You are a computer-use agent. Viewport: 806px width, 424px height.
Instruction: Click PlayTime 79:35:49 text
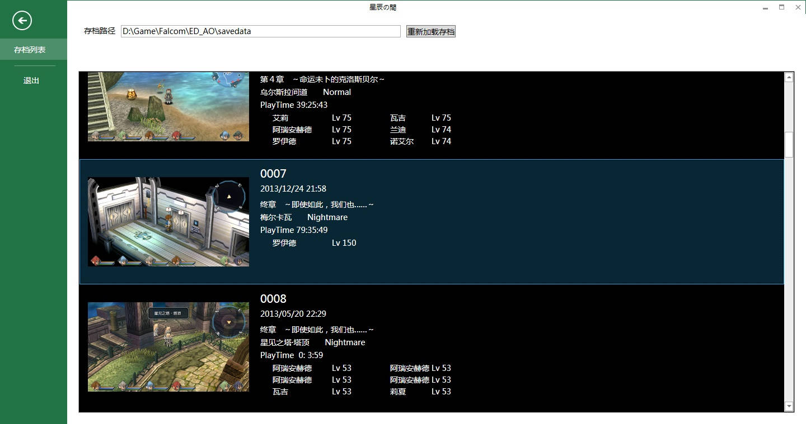tap(294, 230)
